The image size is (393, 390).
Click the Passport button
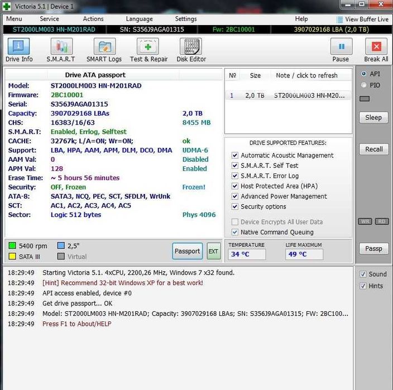tap(187, 251)
